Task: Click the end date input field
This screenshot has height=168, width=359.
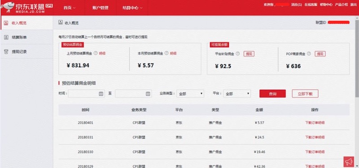Action: [x=133, y=93]
